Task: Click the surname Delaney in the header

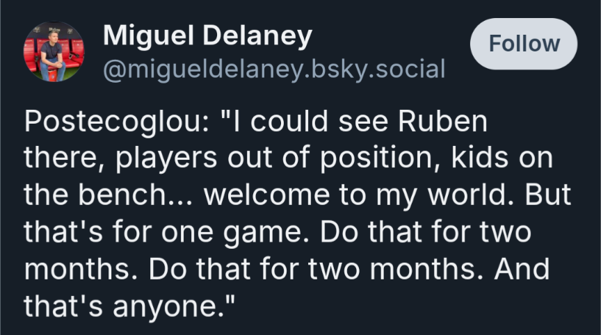Action: tap(257, 36)
